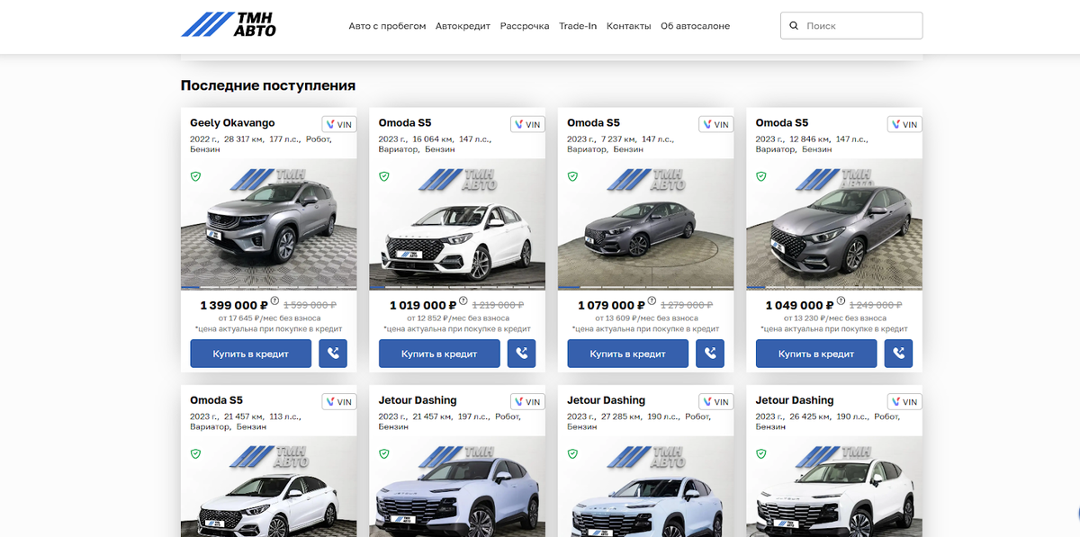This screenshot has width=1080, height=537.
Task: Click text от 12 852 ₽/мес без взноса
Action: coord(457,318)
